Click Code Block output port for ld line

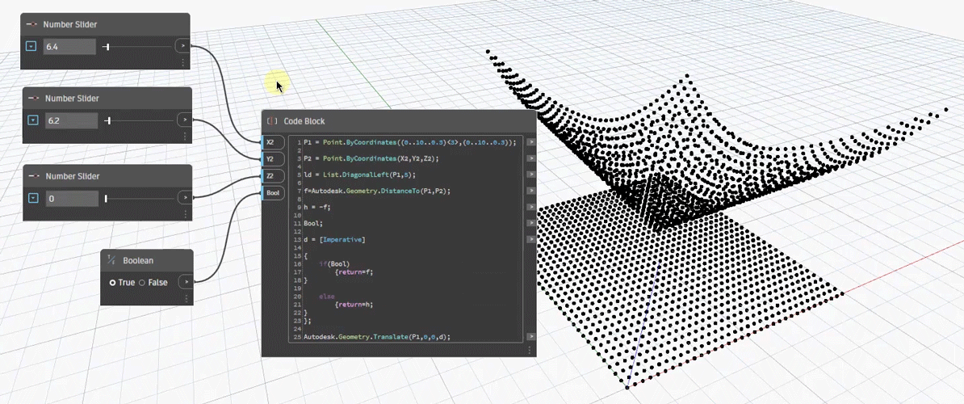pyautogui.click(x=530, y=175)
